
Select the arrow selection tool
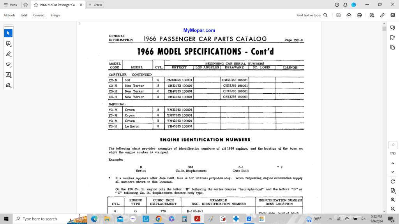[8, 33]
